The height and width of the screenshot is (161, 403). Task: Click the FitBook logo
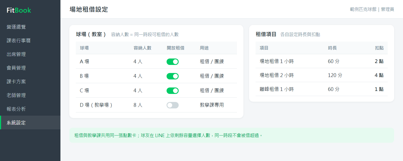pos(19,10)
